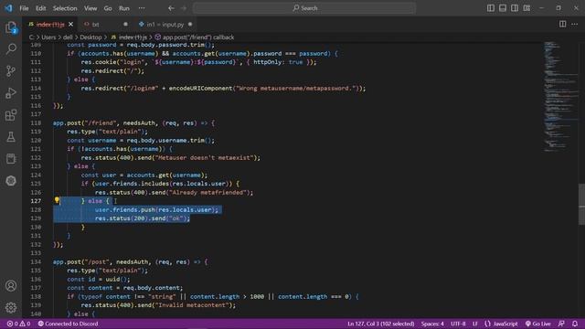Viewport: 585px width, 329px height.
Task: Open the Extensions view
Action: click(x=11, y=115)
